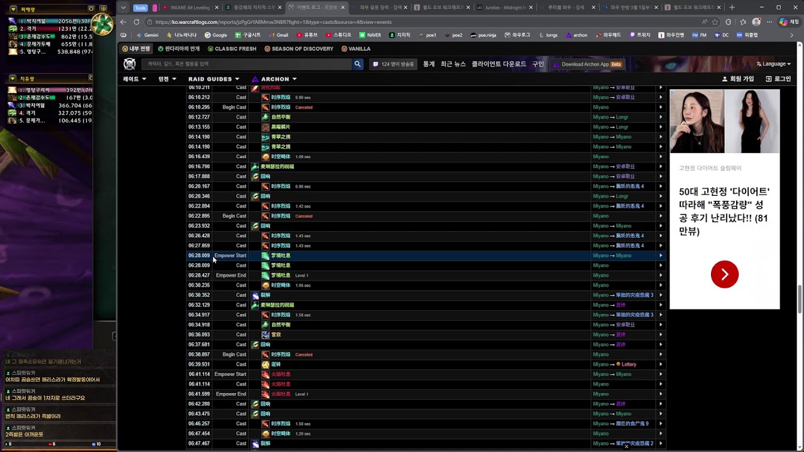Click the ability icon in 06:47.467 row

click(x=255, y=443)
